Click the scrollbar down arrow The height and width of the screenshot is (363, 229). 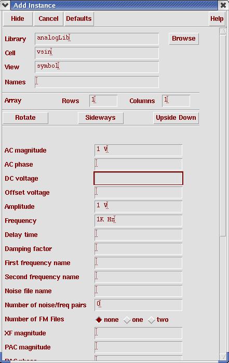[x=223, y=357]
